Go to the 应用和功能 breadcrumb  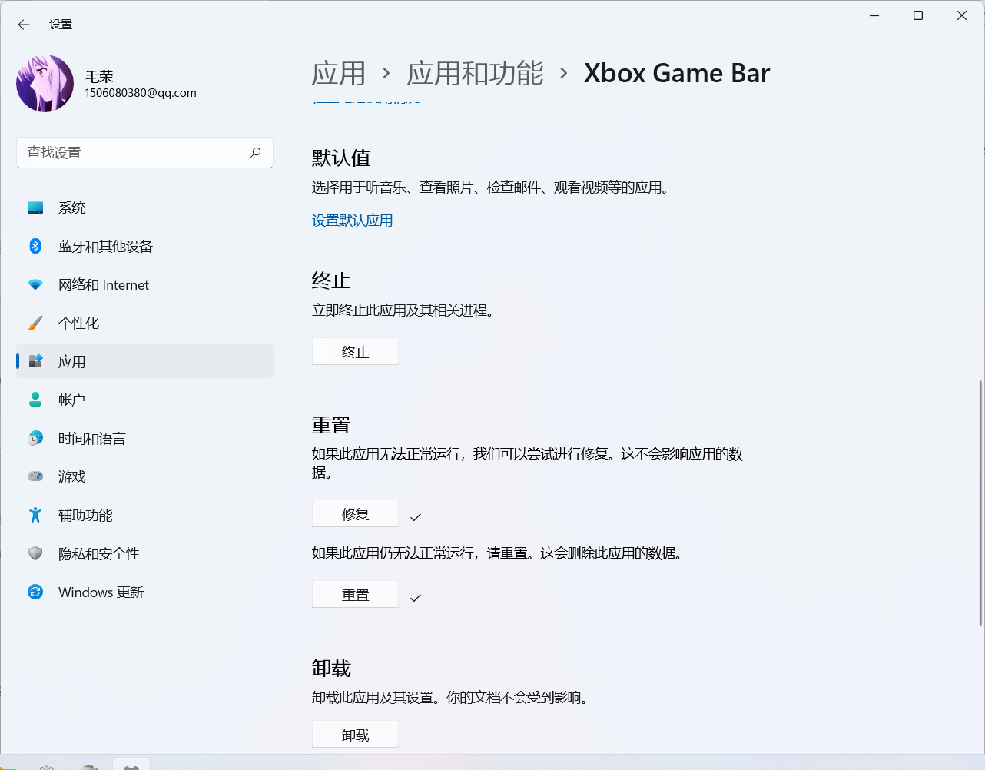tap(475, 73)
